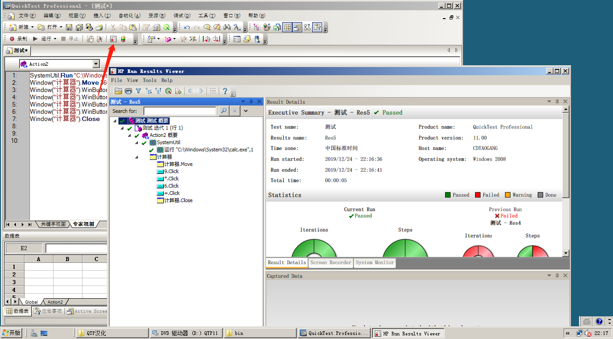Click the orange Warning legend swatch
This screenshot has height=339, width=613.
pyautogui.click(x=508, y=195)
